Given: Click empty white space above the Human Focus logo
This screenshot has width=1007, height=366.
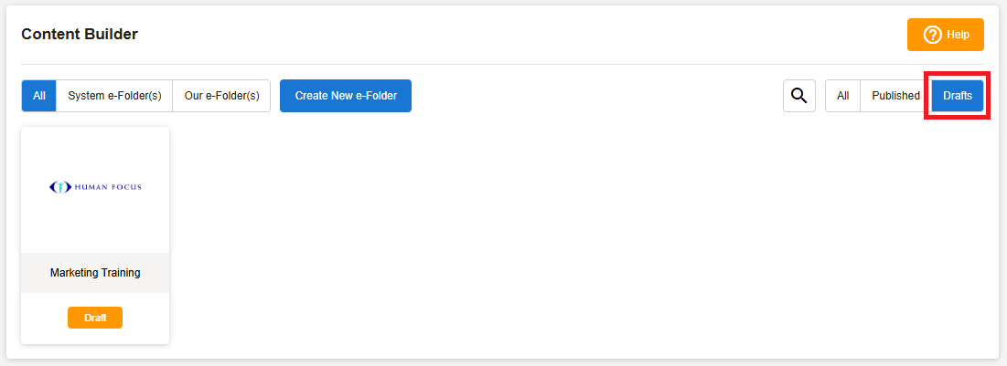Looking at the screenshot, I should point(95,151).
